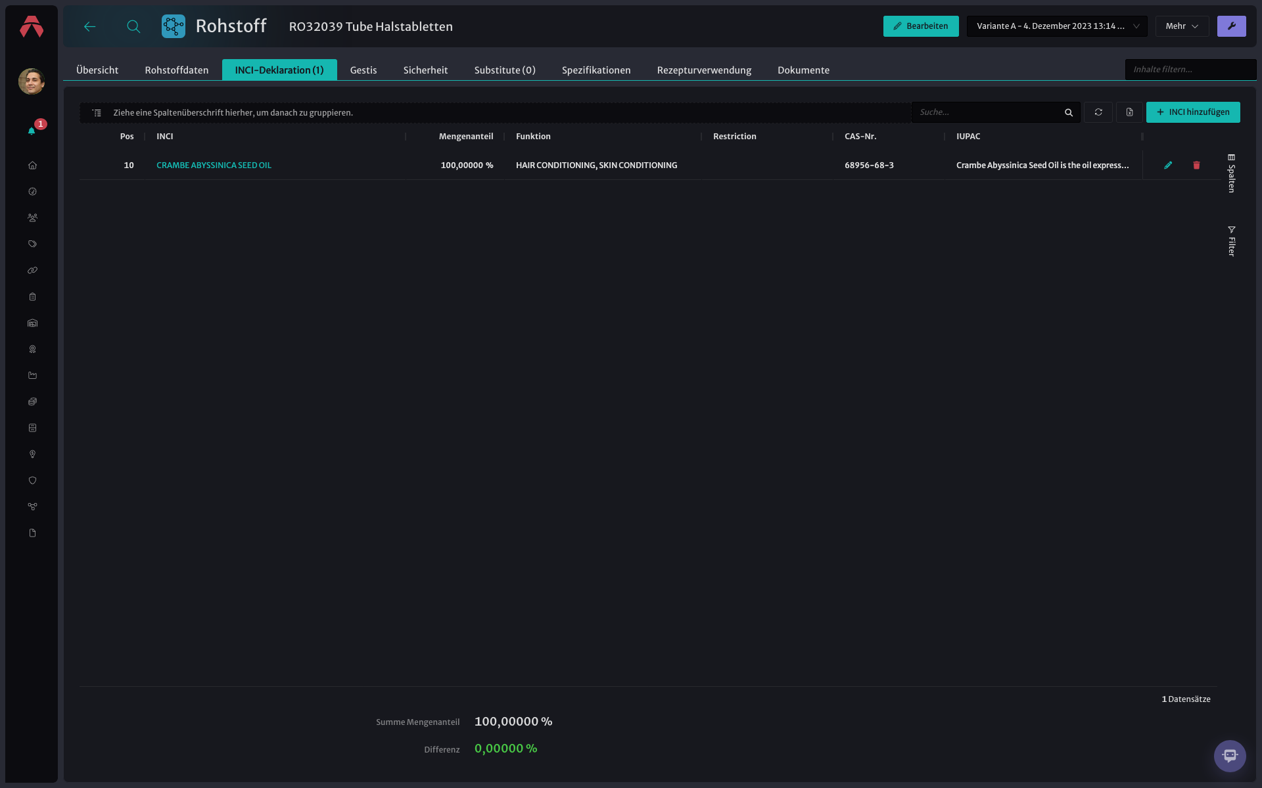Screen dimensions: 1262x788
Task: Sort by the Funktion column header
Action: pos(533,137)
